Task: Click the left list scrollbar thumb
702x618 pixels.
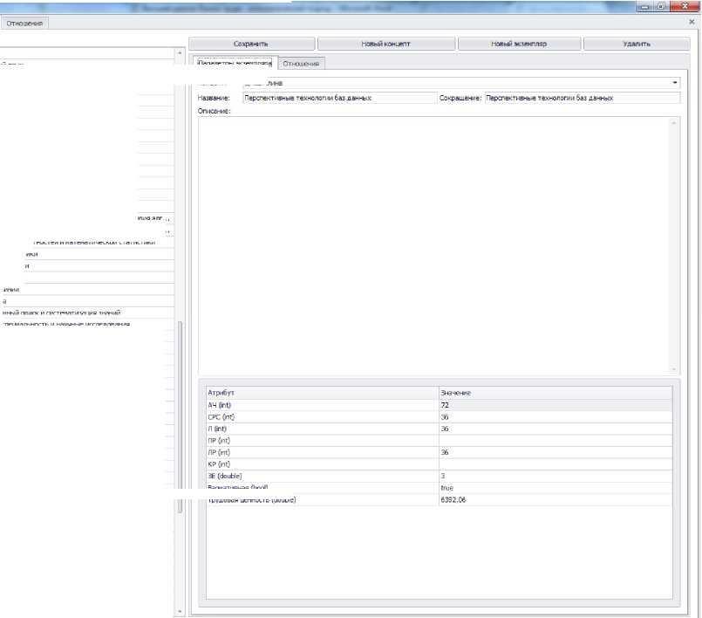Action: (180, 416)
